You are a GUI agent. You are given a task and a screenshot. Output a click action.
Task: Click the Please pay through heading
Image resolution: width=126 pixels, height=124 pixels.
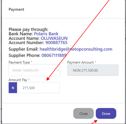pyautogui.click(x=28, y=29)
